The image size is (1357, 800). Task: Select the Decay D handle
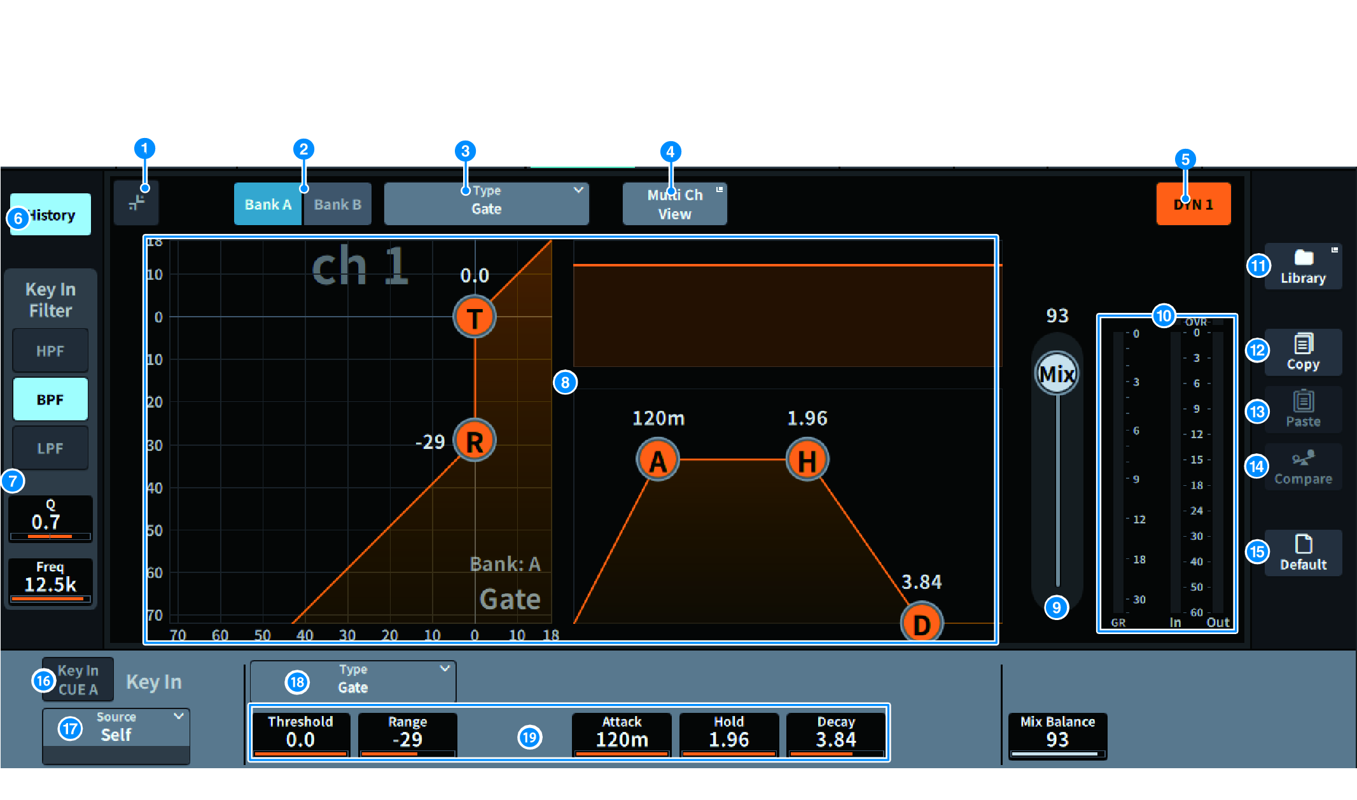pyautogui.click(x=922, y=624)
